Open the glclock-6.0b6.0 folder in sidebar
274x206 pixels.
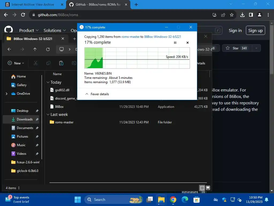pyautogui.click(x=25, y=171)
